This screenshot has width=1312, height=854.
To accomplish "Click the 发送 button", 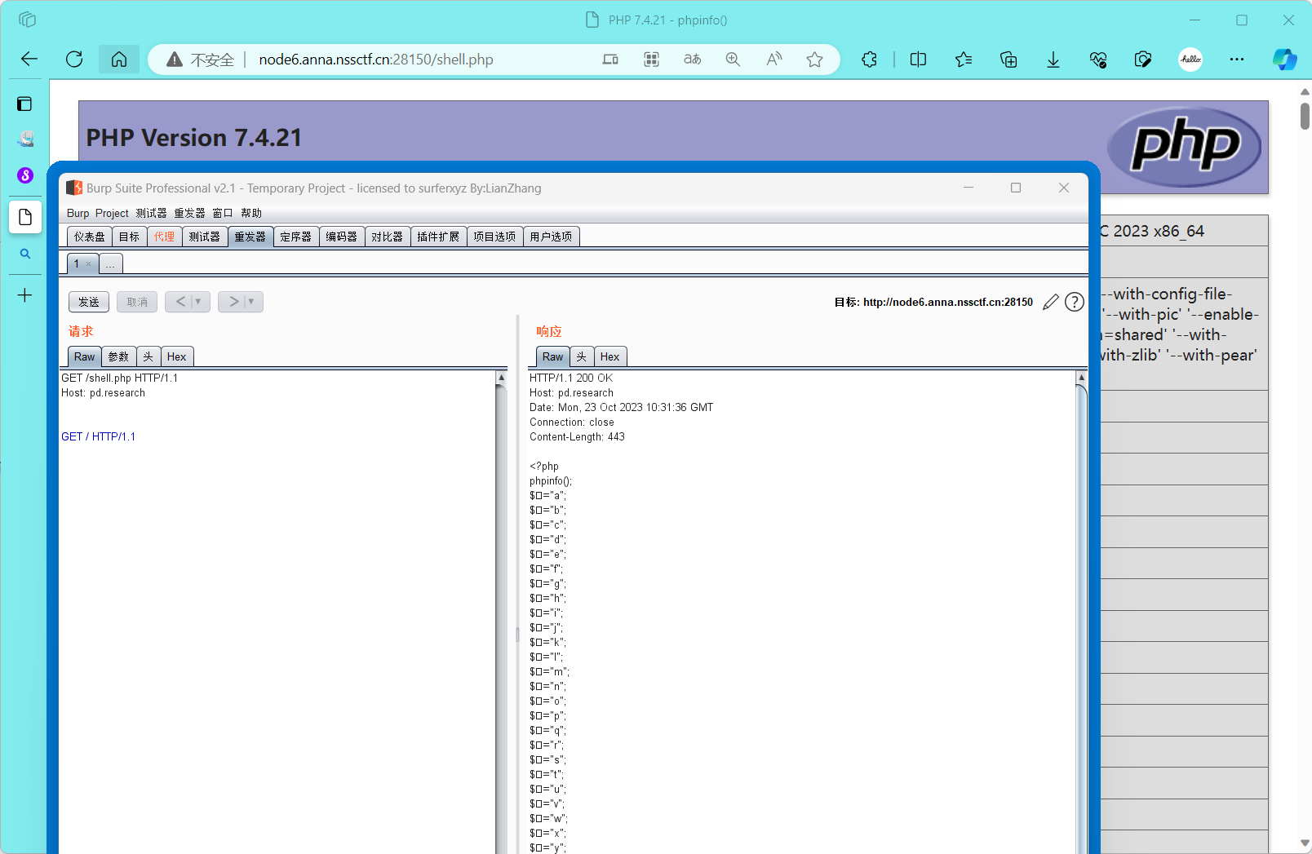I will 89,302.
